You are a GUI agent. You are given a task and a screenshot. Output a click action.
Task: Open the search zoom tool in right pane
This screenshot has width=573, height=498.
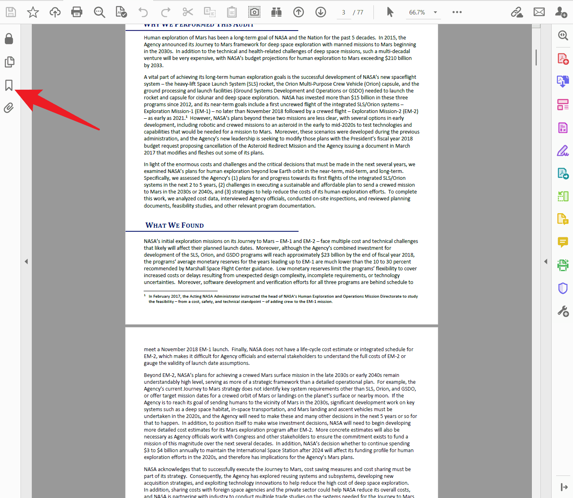tap(563, 35)
